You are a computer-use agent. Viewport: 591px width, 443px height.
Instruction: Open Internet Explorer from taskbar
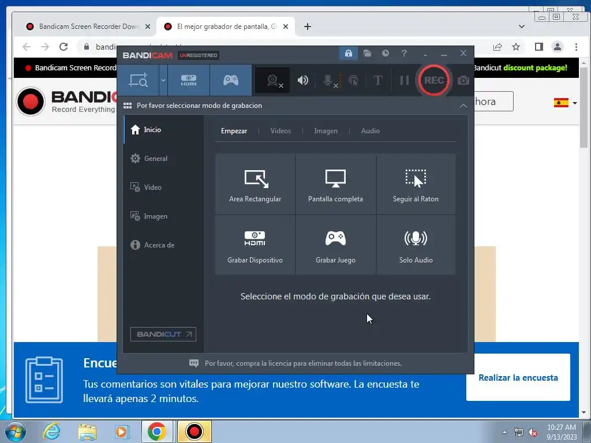click(x=51, y=431)
